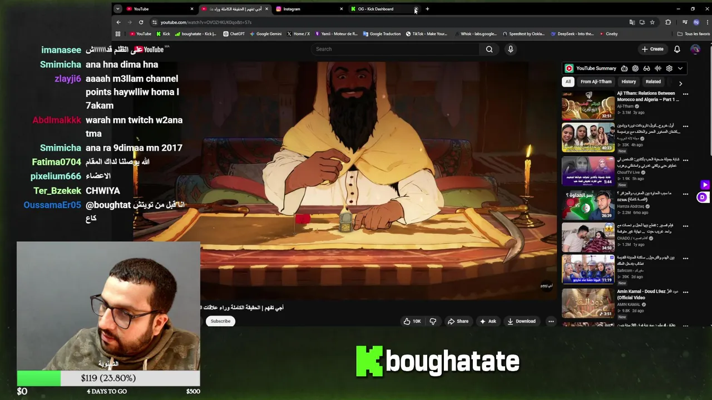Select the All filter chip
Image resolution: width=712 pixels, height=400 pixels.
click(x=568, y=82)
